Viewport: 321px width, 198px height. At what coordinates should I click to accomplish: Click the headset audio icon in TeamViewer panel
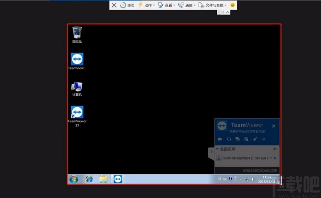229,139
